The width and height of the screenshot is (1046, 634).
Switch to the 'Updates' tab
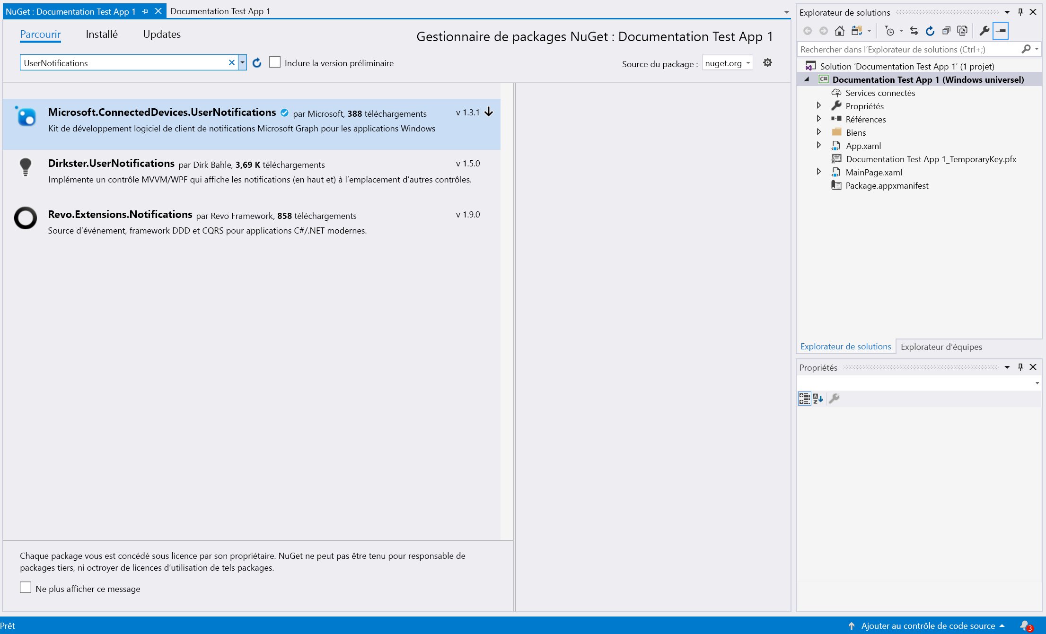(161, 35)
